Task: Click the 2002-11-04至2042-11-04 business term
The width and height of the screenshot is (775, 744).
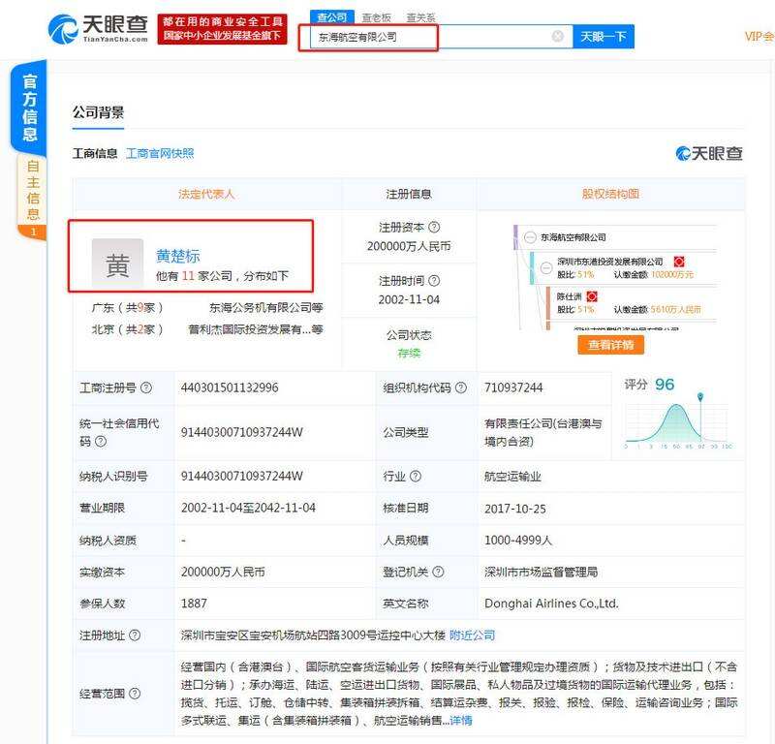Action: (x=248, y=508)
